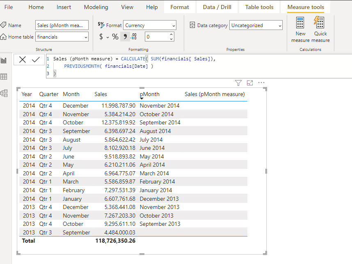Open Data category Uncategorized dropdown
Viewport: 352px width, 264px height.
[x=256, y=25]
